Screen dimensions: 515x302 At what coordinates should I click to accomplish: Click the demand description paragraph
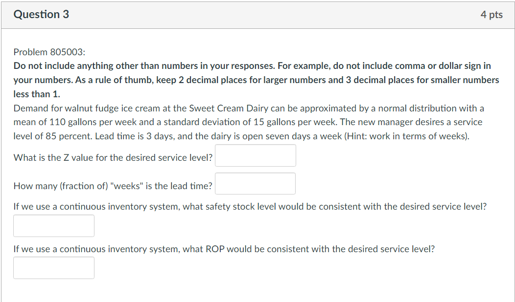click(245, 122)
